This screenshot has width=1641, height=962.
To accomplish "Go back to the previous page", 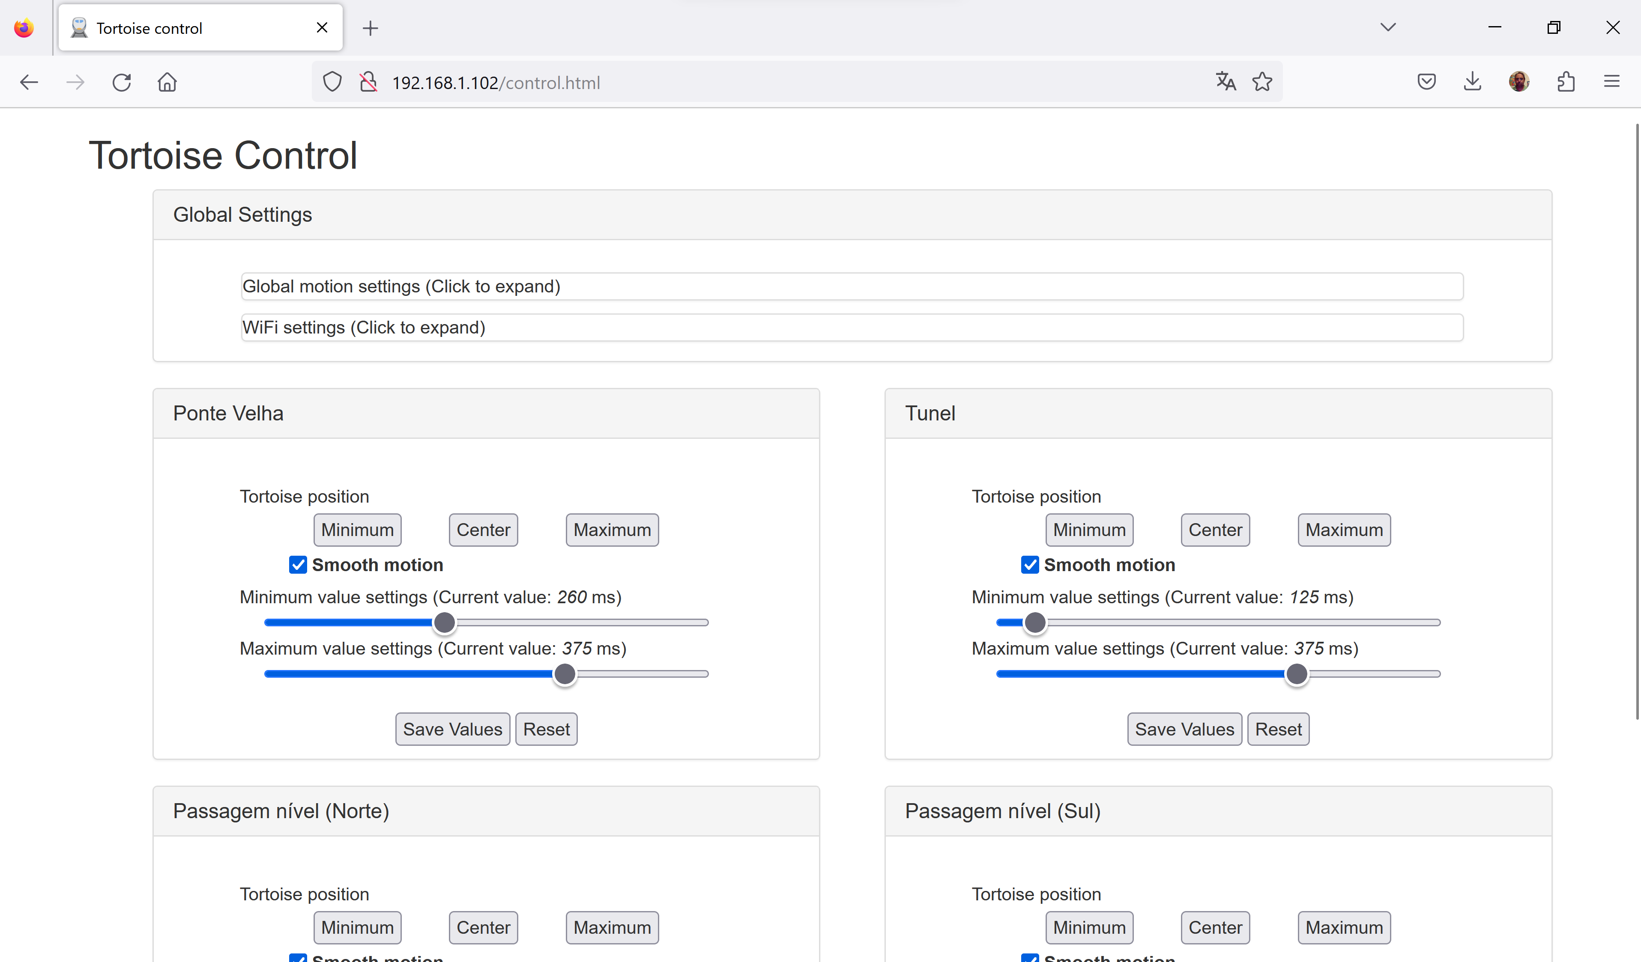I will [x=29, y=83].
